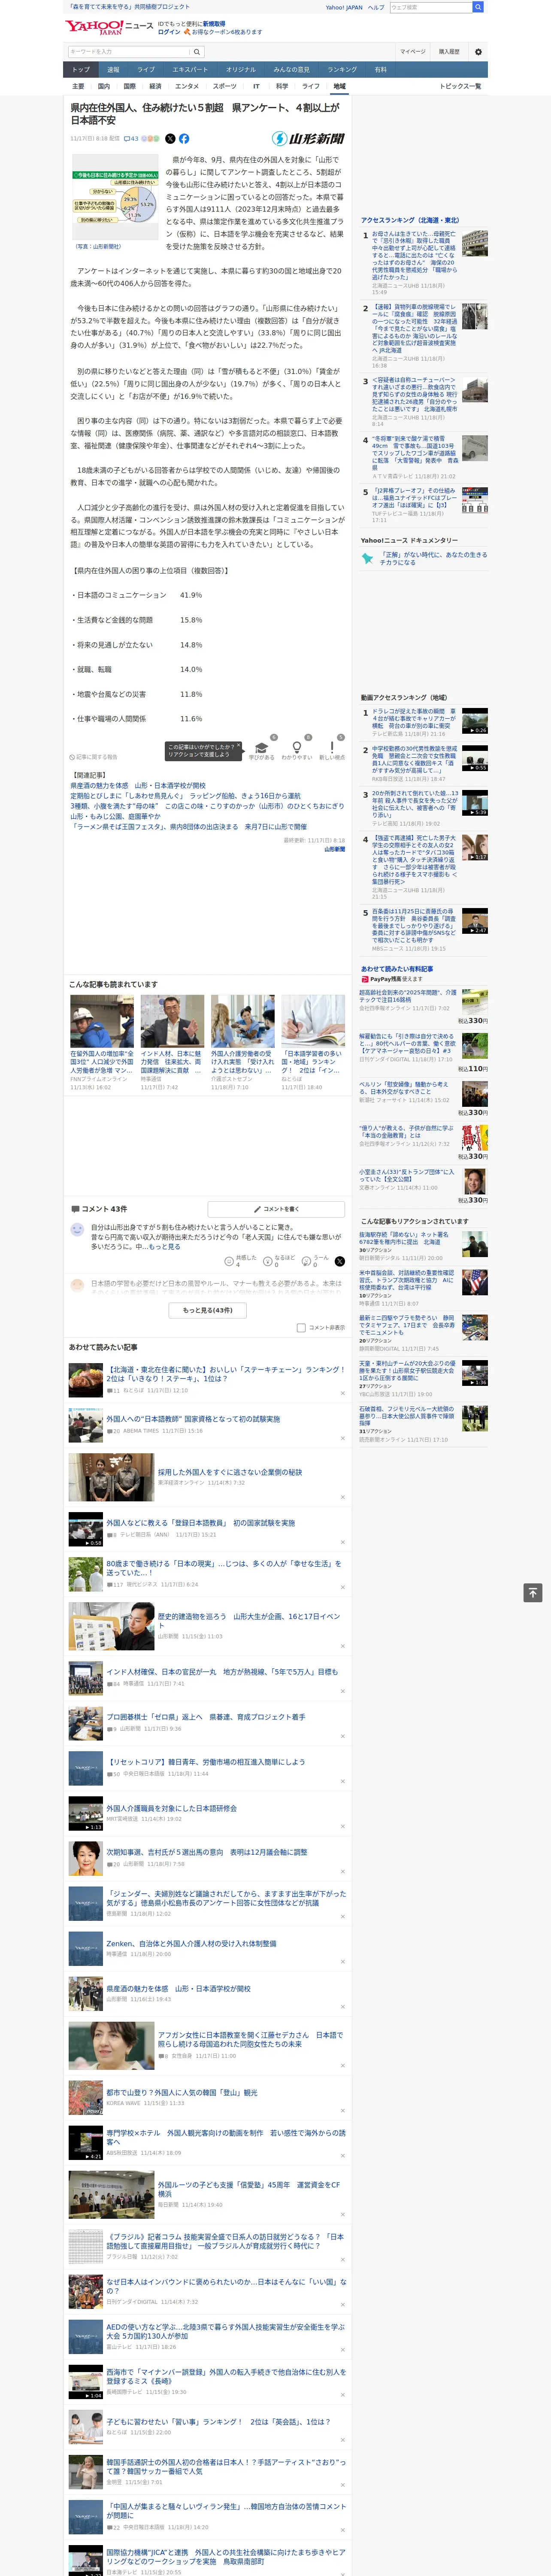Select the 国際 category
Screen dimensions: 551x2576
[129, 86]
